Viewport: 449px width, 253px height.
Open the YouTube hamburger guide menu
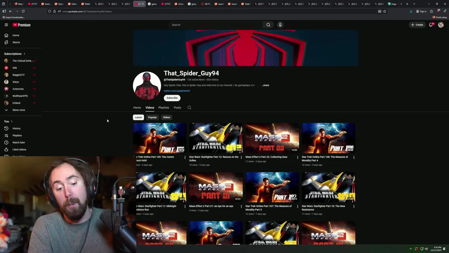pyautogui.click(x=6, y=25)
